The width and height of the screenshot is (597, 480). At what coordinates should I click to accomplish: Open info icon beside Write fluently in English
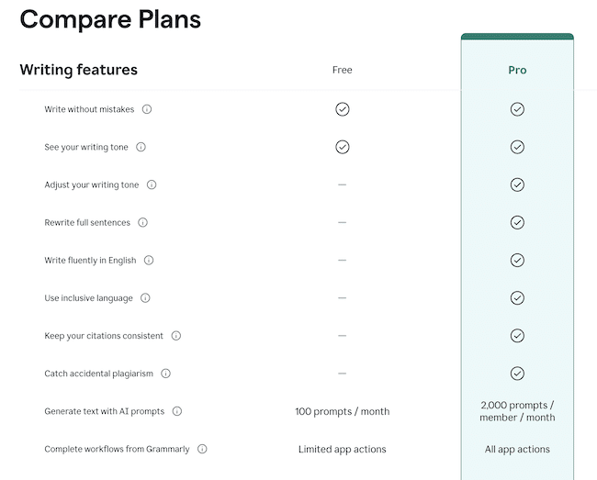(x=149, y=260)
